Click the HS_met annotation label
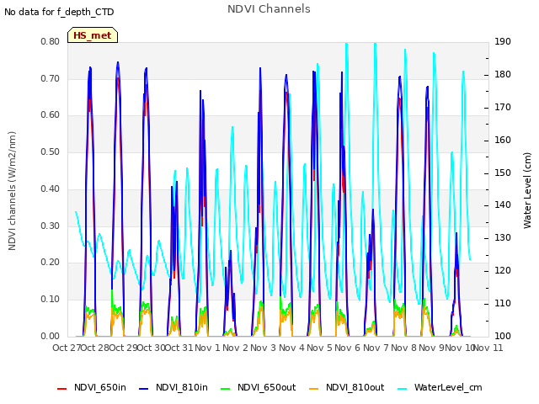The height and width of the screenshot is (404, 539). click(93, 35)
